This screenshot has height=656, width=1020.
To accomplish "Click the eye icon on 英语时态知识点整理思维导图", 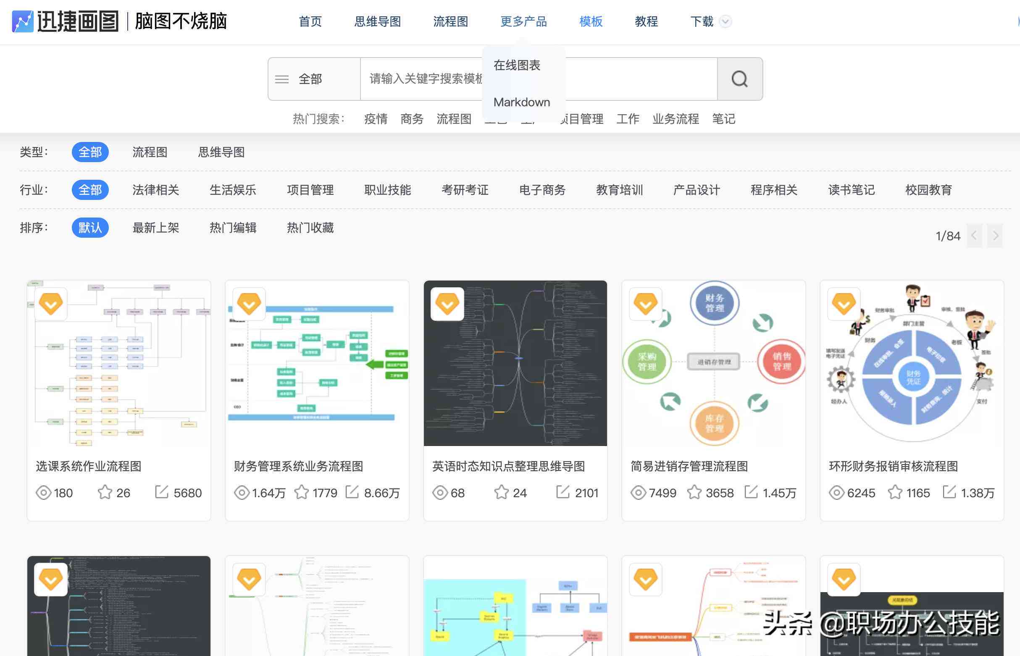I will 440,493.
